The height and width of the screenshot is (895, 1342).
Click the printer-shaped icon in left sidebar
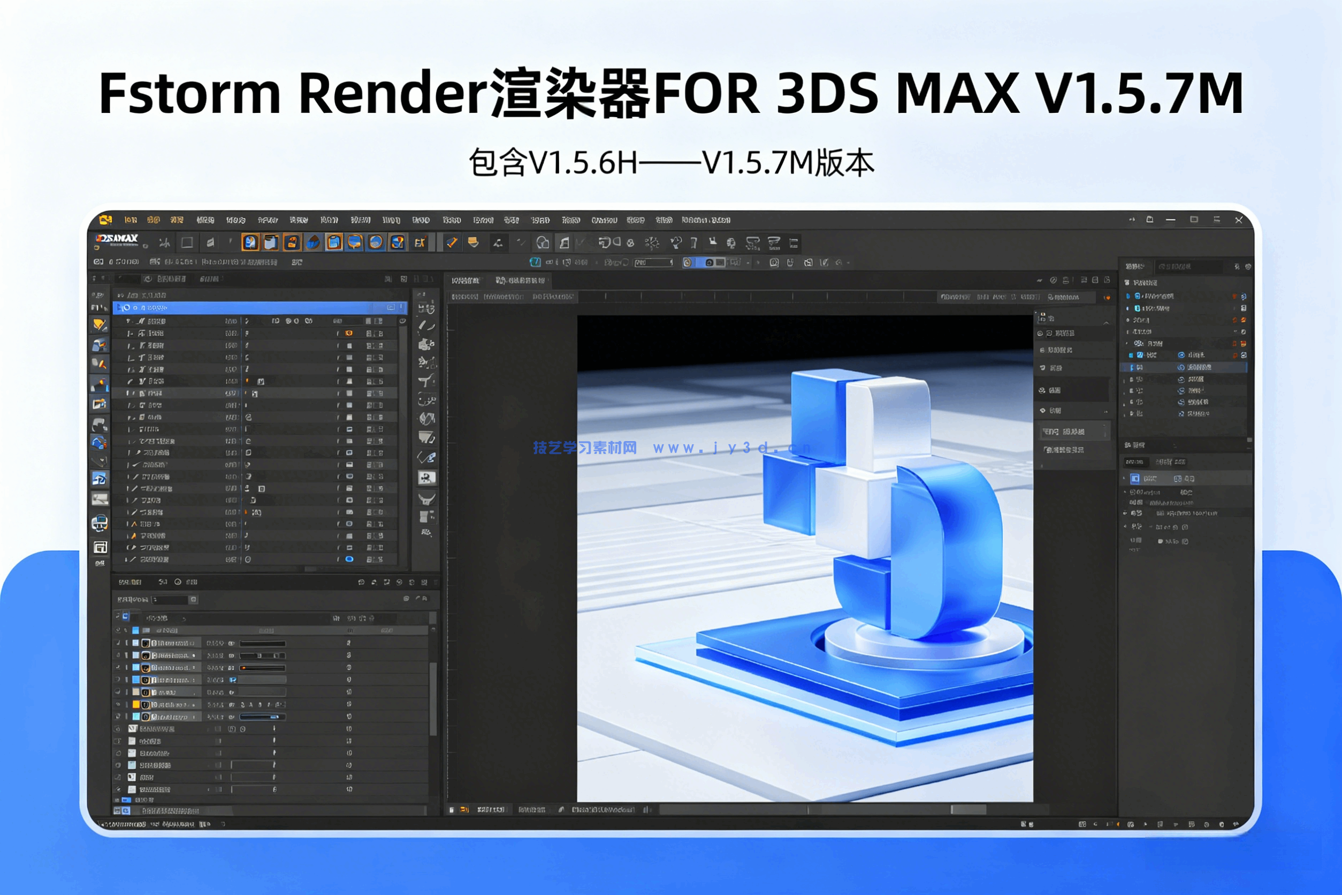100,522
